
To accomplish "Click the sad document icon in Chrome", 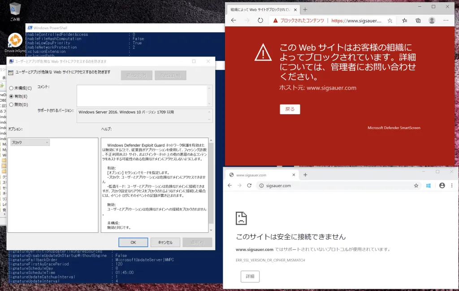I will pyautogui.click(x=241, y=218).
